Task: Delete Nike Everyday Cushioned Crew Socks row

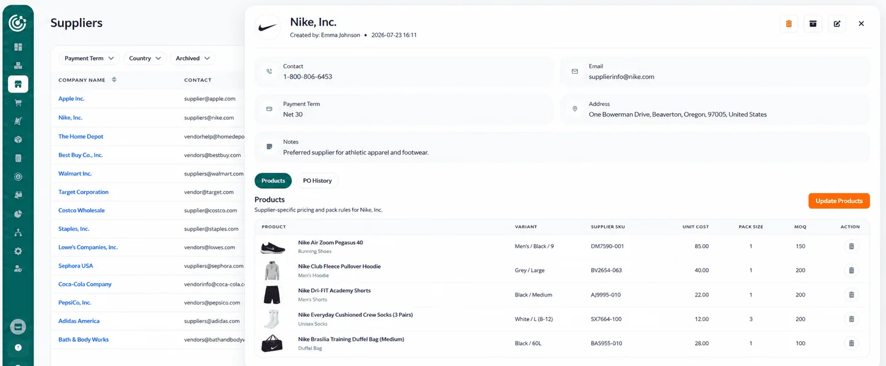Action: click(851, 319)
